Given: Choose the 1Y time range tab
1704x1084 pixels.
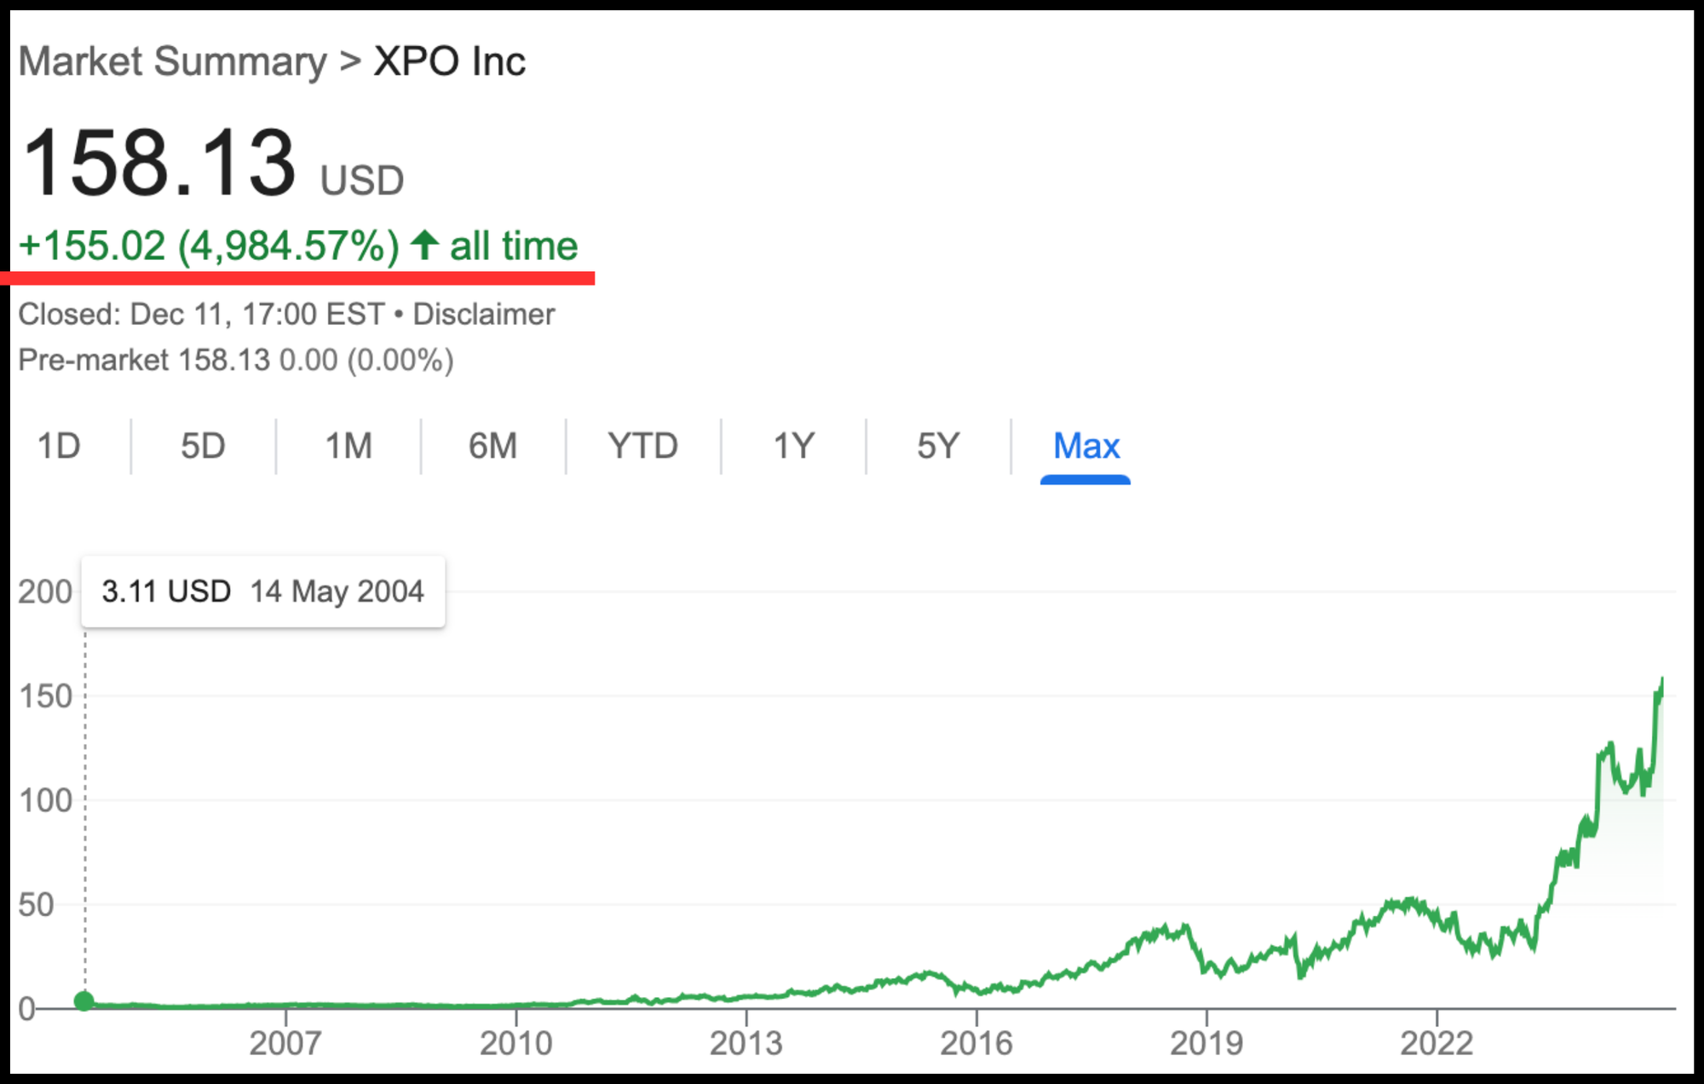Looking at the screenshot, I should 793,446.
